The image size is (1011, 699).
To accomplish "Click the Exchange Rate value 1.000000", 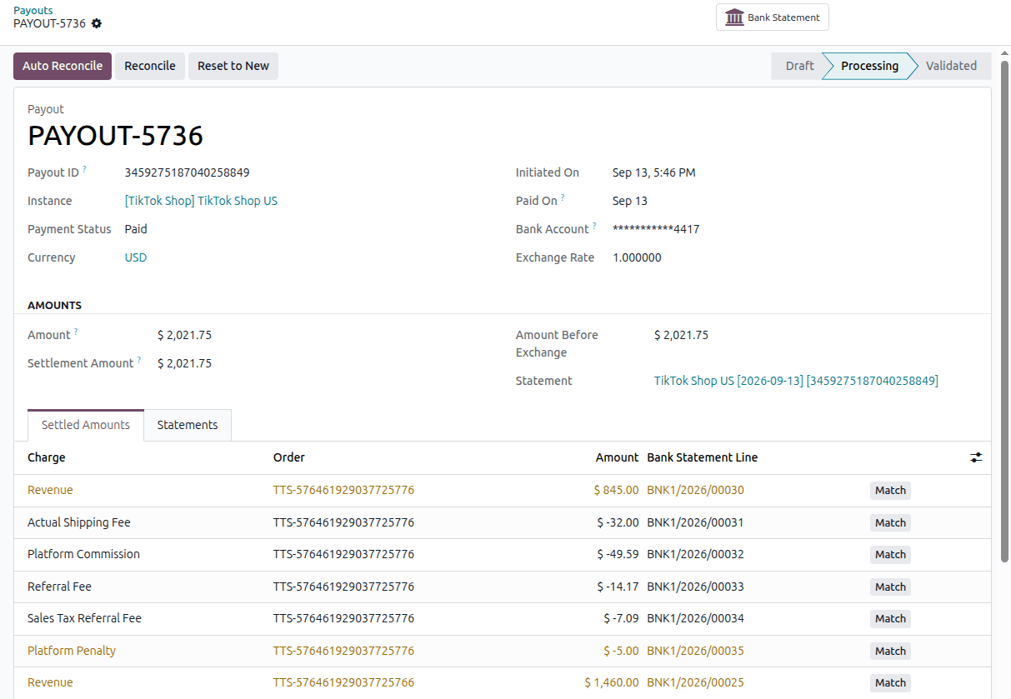I will click(637, 257).
